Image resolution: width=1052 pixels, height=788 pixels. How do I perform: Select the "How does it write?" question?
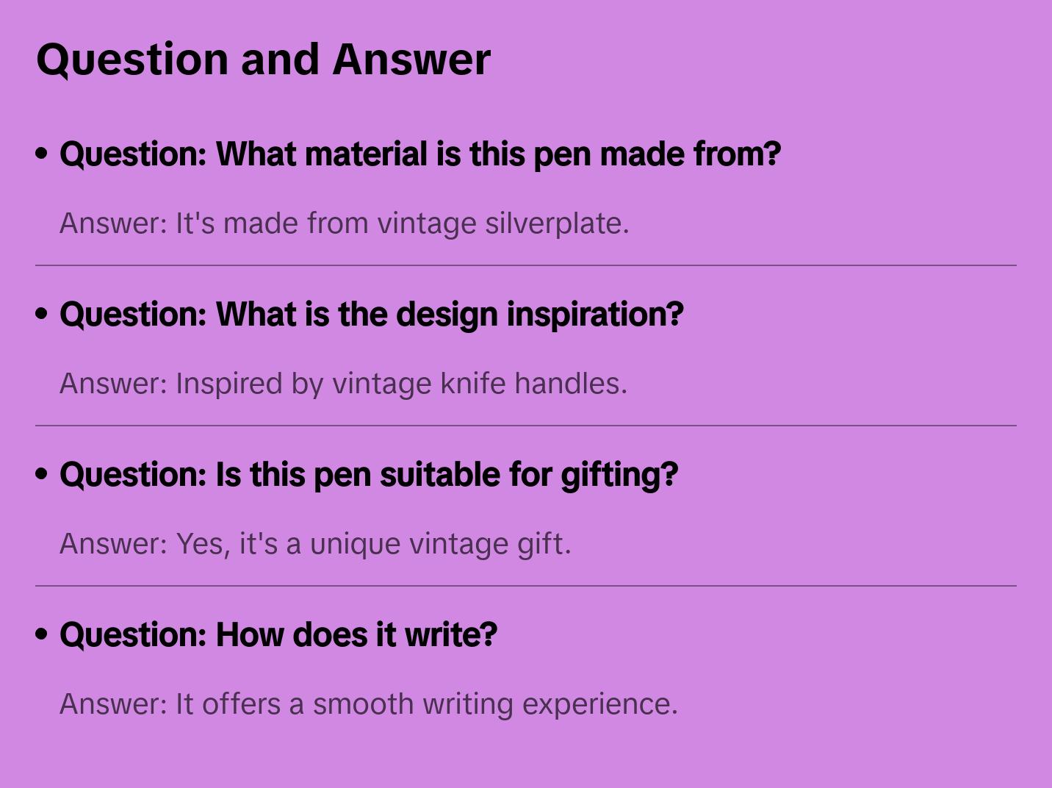click(278, 635)
